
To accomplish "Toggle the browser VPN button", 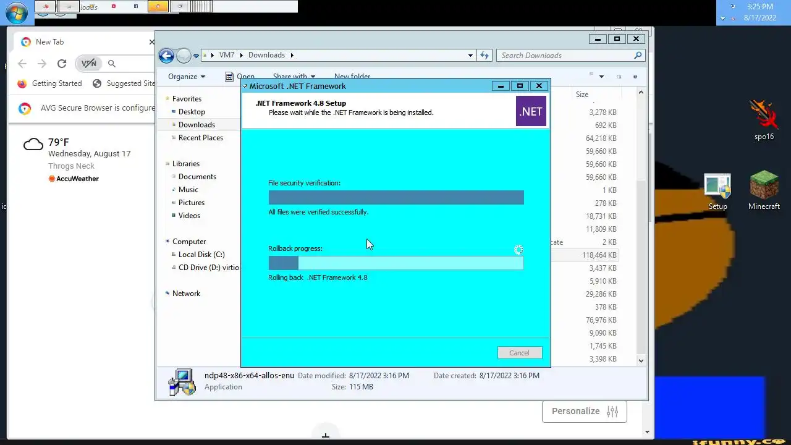I will pyautogui.click(x=89, y=64).
